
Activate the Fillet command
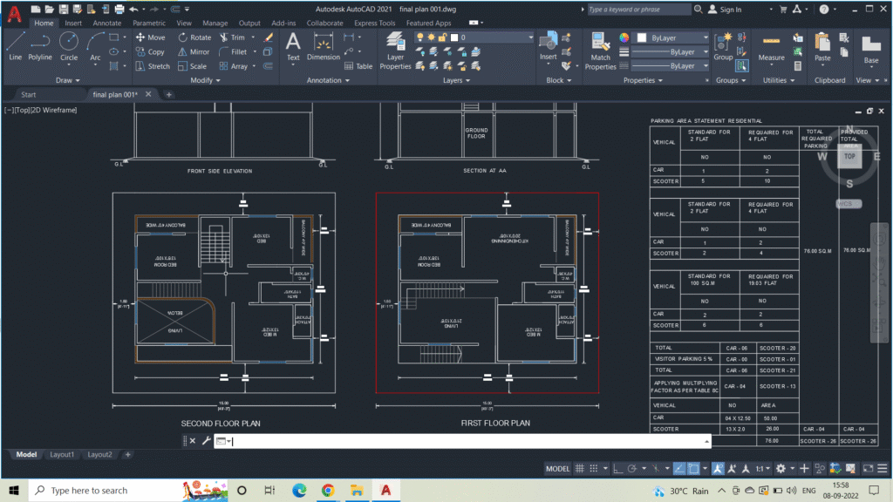tap(233, 51)
